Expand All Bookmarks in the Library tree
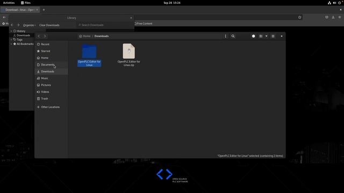Viewport: 344px width, 193px height. coord(11,44)
